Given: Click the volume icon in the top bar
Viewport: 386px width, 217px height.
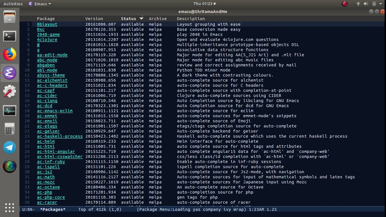Looking at the screenshot, I should coord(366,4).
